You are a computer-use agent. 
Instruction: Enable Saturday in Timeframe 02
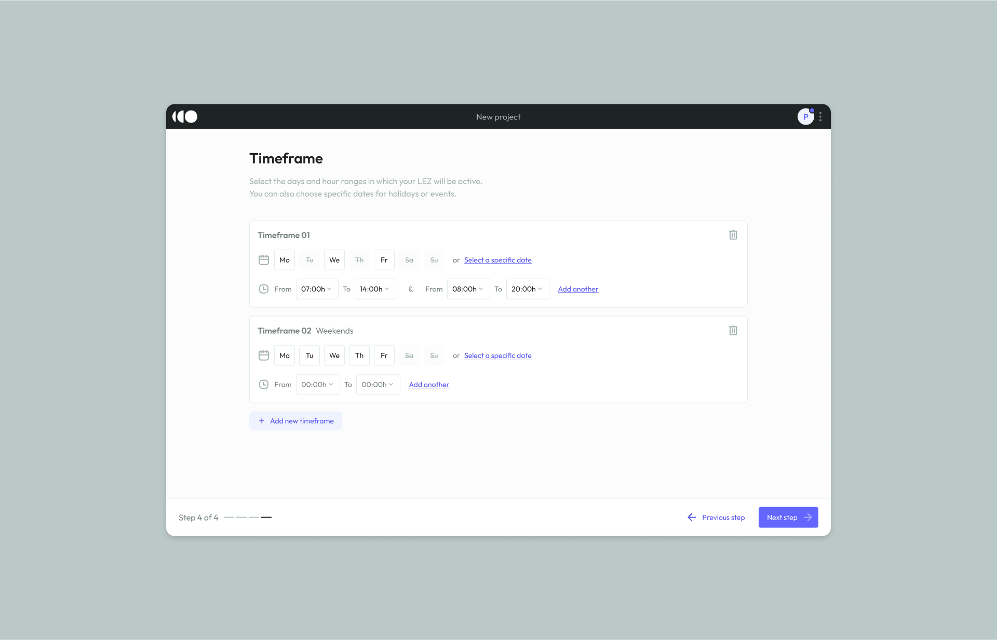409,356
